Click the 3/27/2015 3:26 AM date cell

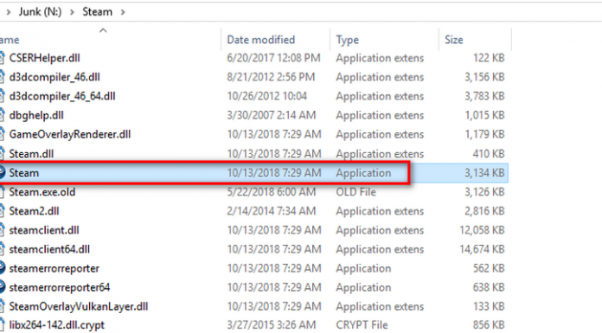point(272,325)
